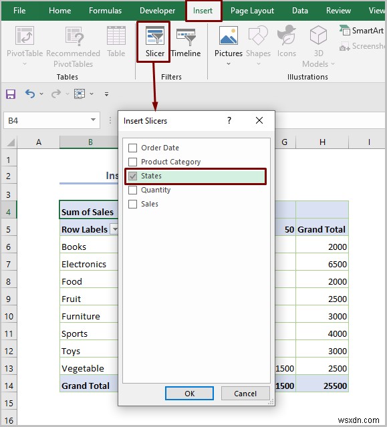Expand the Customize Quick Access Toolbar arrow

106,94
